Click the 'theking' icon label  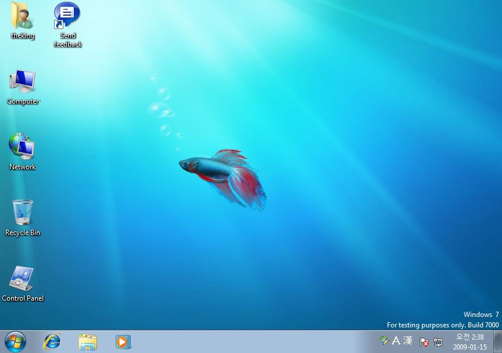coord(23,35)
